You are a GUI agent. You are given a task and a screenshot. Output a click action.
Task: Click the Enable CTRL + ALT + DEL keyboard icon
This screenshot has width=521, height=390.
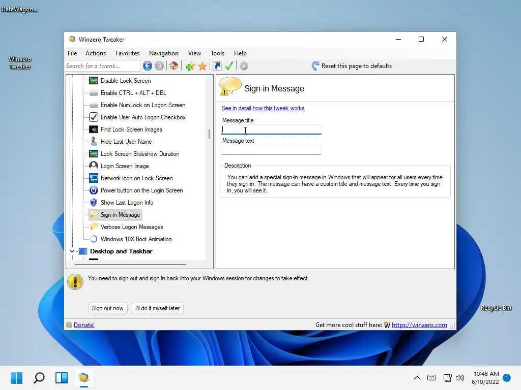(94, 93)
